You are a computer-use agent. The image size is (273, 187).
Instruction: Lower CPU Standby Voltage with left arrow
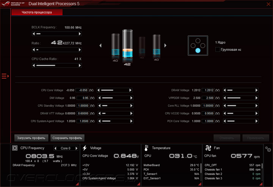[x=99, y=106]
